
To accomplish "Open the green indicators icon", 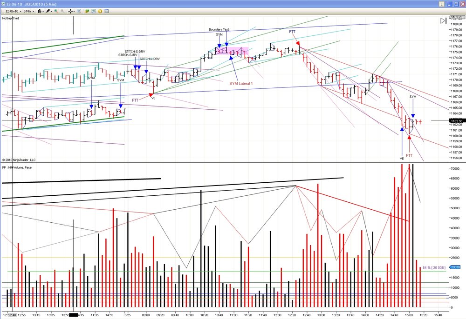I will coord(87,11).
